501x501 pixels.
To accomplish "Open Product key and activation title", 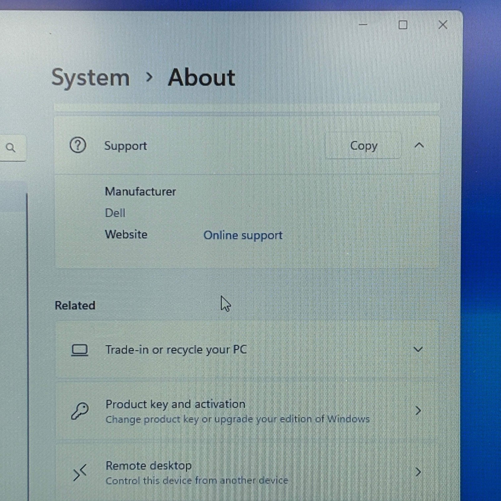I will click(x=175, y=404).
